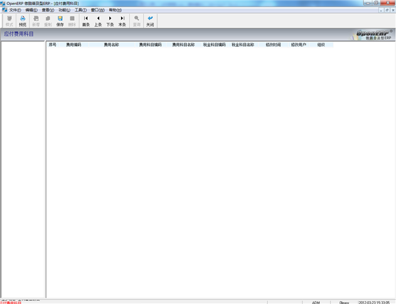Click the 关闭 (Close) toolbar icon

[x=150, y=21]
